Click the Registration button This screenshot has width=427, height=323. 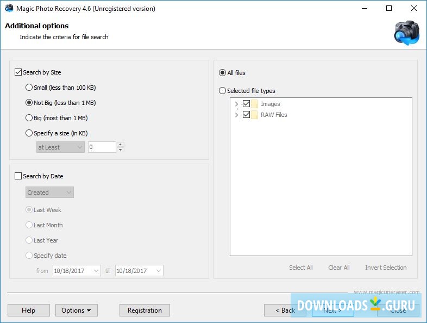click(x=145, y=310)
